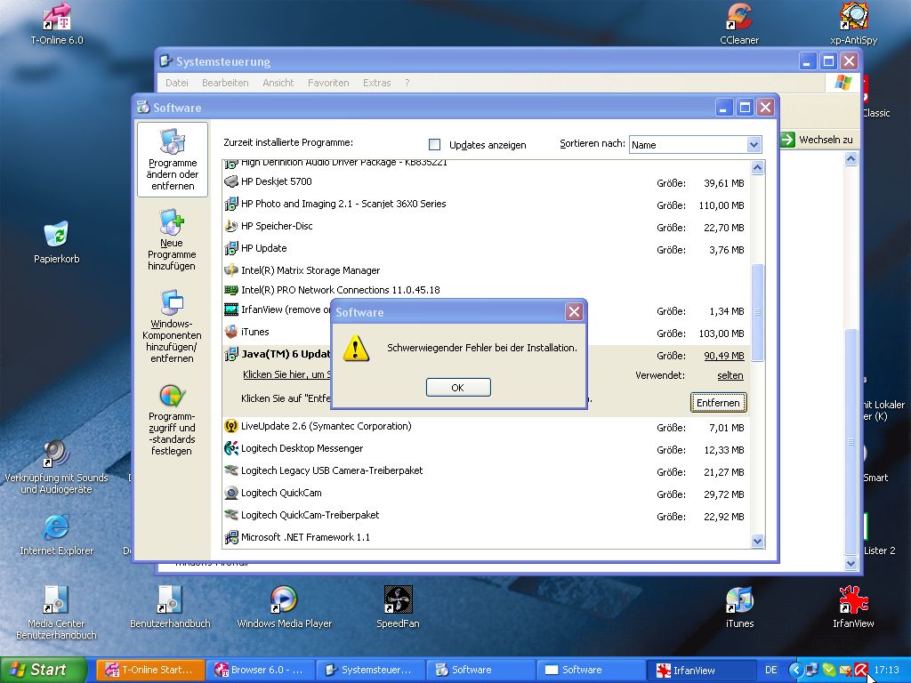Click the Start button
Viewport: 911px width, 683px height.
[x=43, y=670]
